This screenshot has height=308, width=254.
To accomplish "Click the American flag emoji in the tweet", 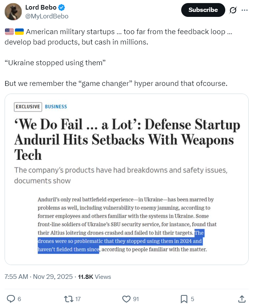I will coord(9,32).
